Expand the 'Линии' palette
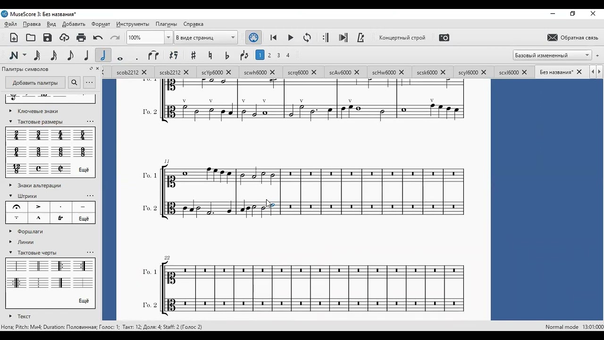The image size is (604, 340). (10, 242)
